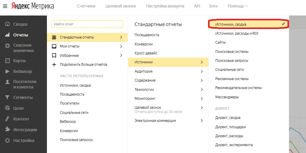Screen dimensions: 306x153
Task: Click the Избранные bookmark icon
Action: click(54, 55)
